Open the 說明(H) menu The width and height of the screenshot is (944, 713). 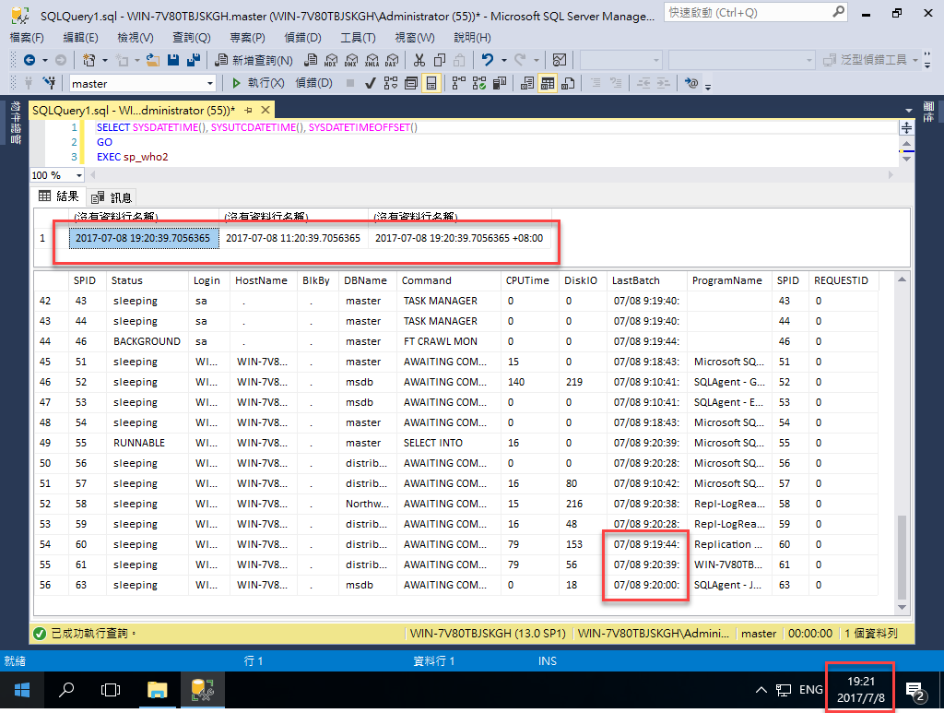(473, 37)
